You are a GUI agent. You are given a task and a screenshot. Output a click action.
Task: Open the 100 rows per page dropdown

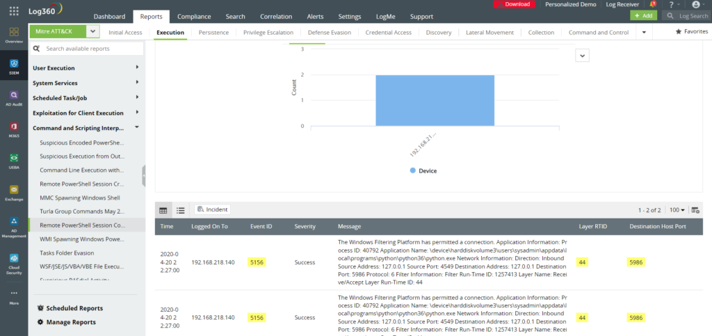(677, 209)
